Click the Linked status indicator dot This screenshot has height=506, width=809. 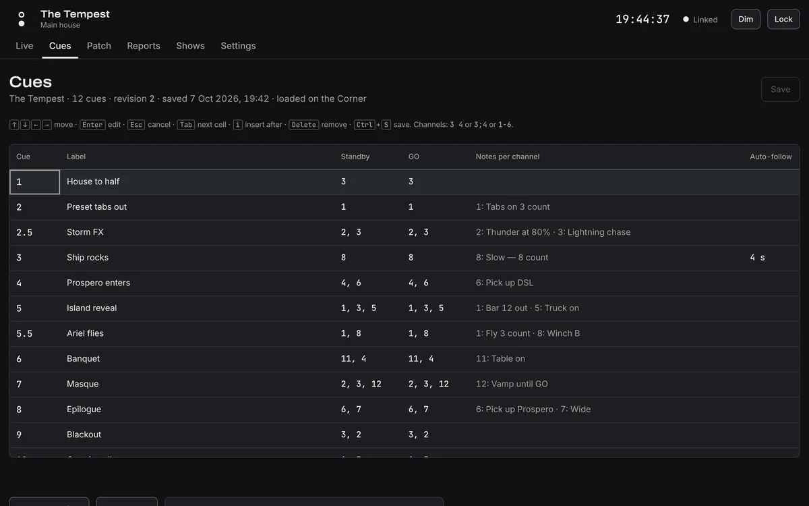click(686, 20)
